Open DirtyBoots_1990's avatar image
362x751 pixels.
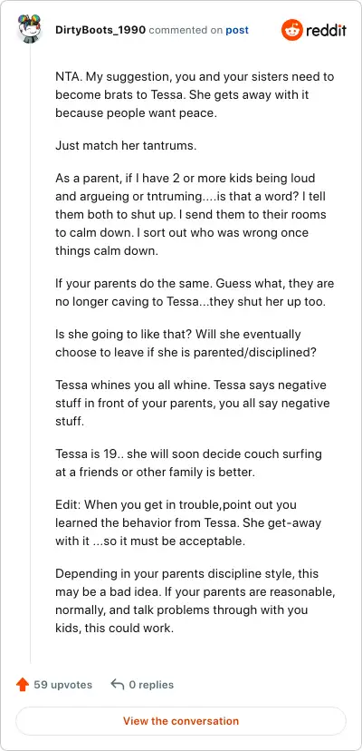(x=30, y=28)
